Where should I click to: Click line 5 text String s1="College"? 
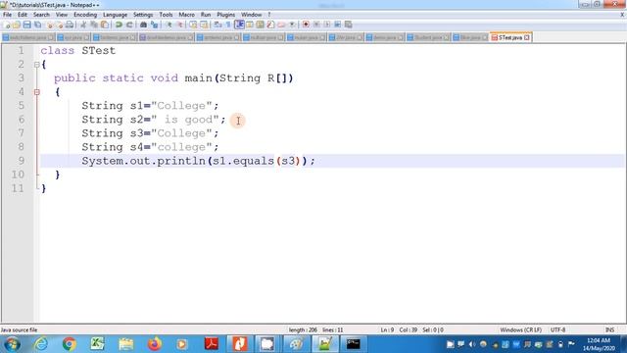tap(150, 106)
